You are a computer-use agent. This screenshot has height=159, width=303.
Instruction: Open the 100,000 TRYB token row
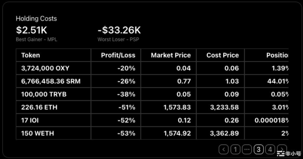click(44, 94)
